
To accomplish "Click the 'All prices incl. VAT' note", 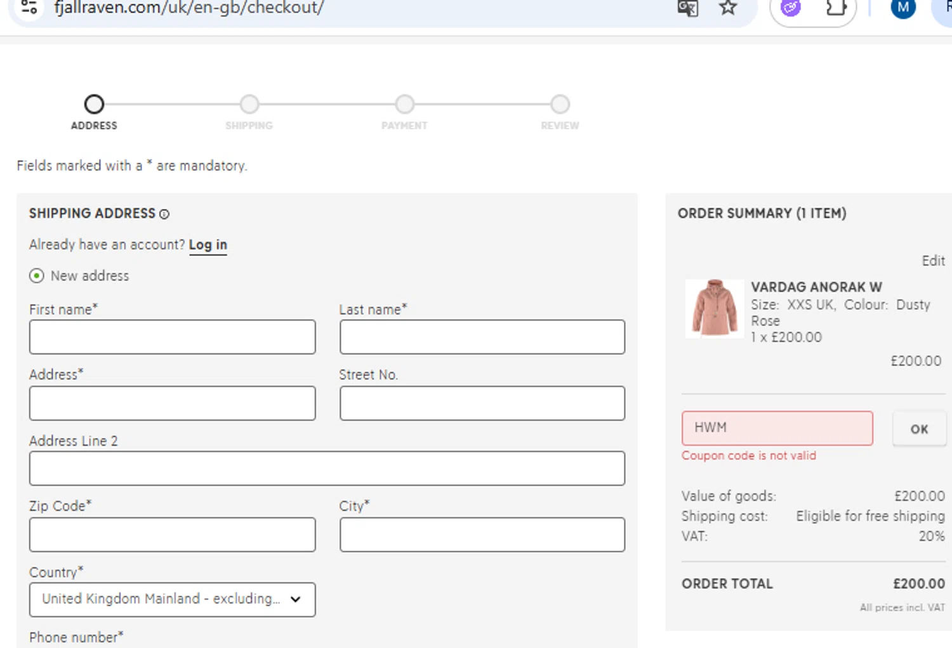I will point(902,607).
